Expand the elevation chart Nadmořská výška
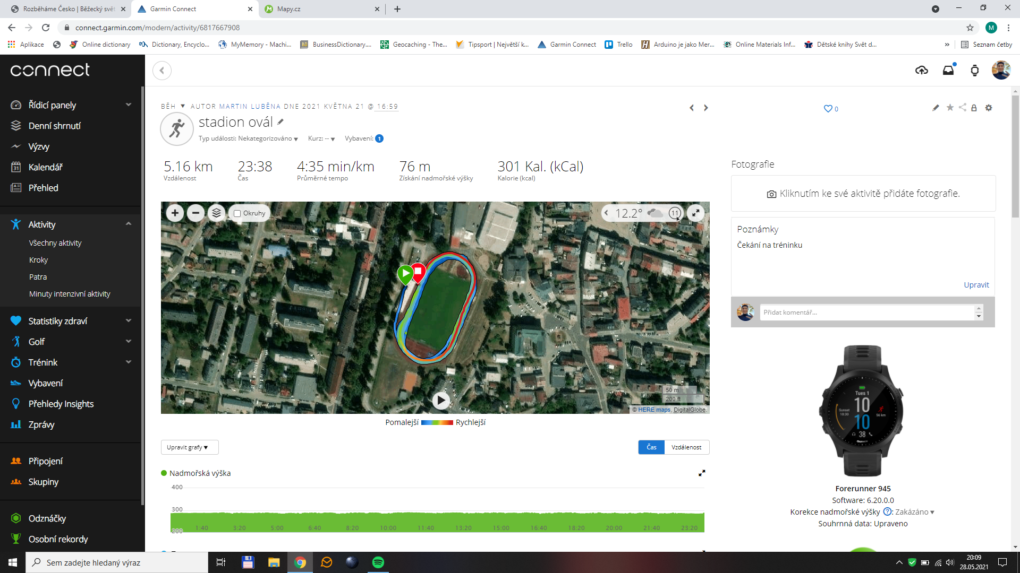The image size is (1020, 573). coord(702,473)
